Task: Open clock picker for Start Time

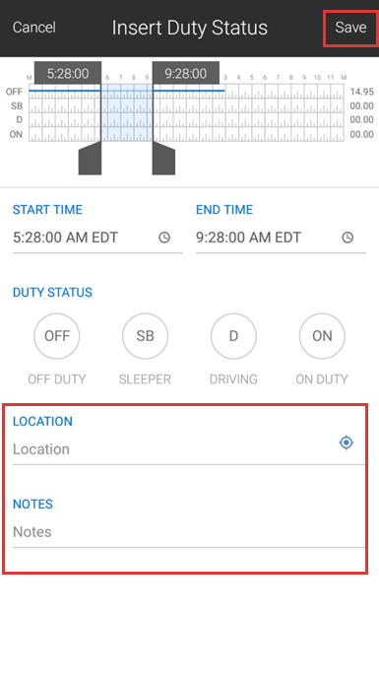Action: coord(164,238)
